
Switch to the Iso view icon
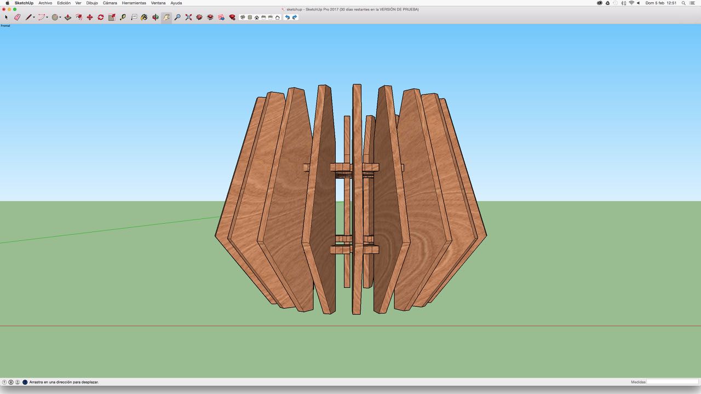pos(243,18)
